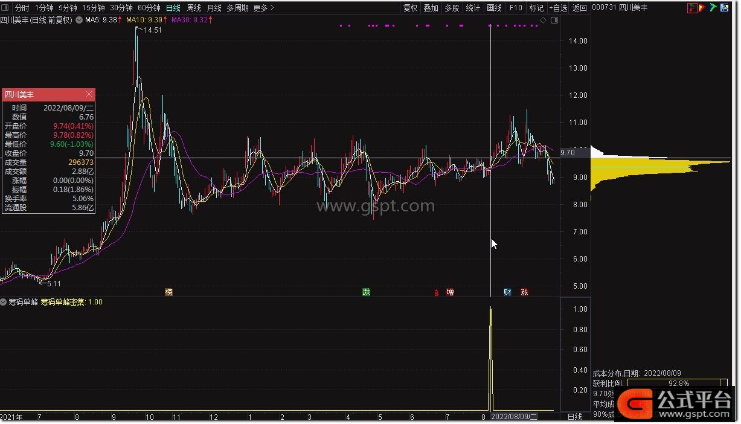
Task: Switch to the 5分钟 period
Action: pos(68,8)
